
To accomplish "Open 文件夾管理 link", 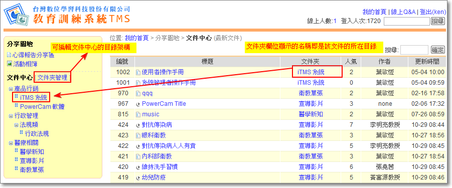I will 52,77.
